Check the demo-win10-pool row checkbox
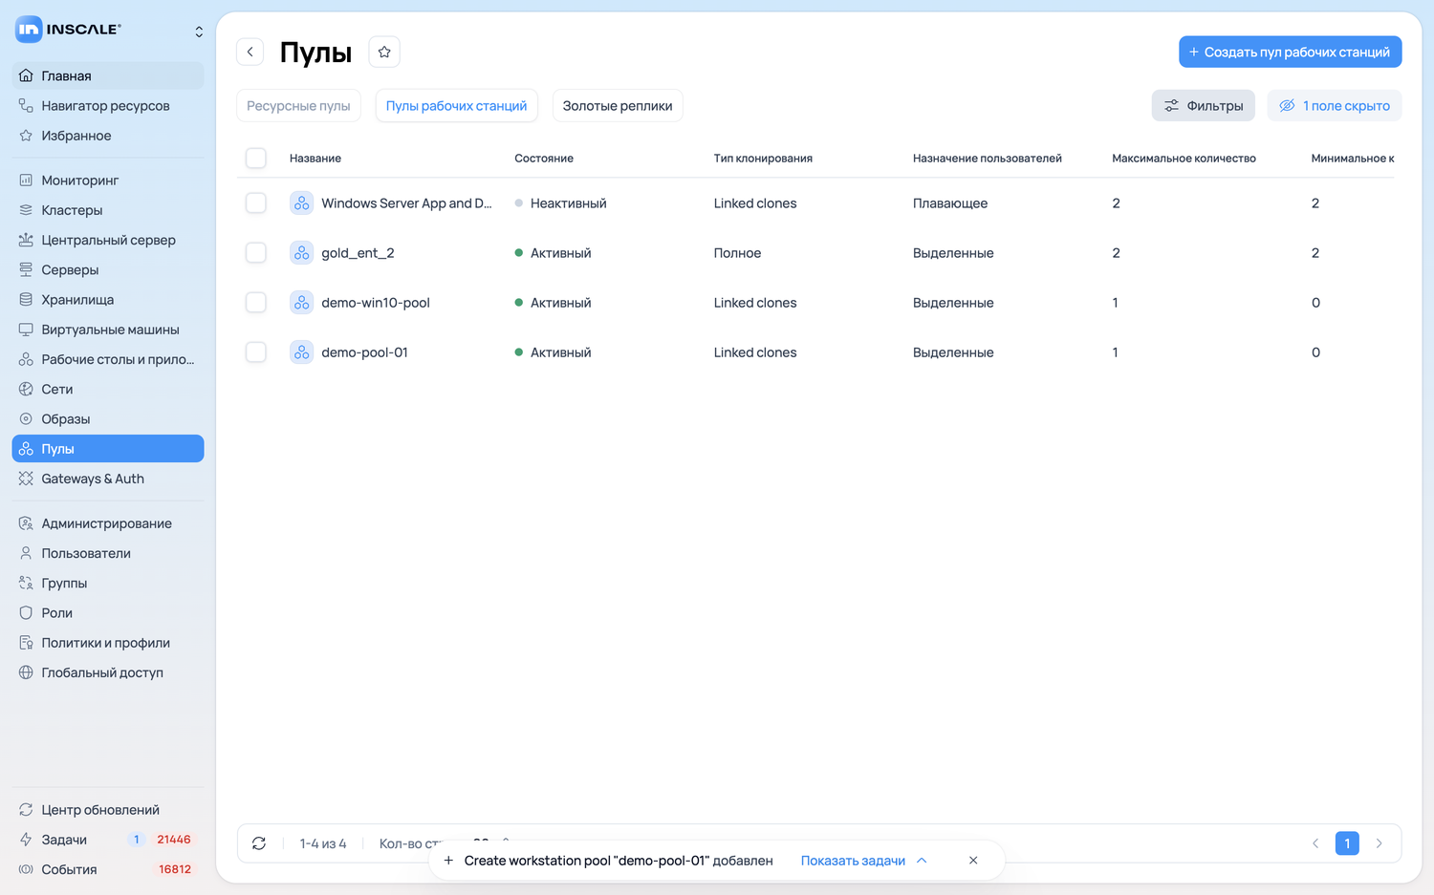Viewport: 1434px width, 895px height. (x=256, y=303)
